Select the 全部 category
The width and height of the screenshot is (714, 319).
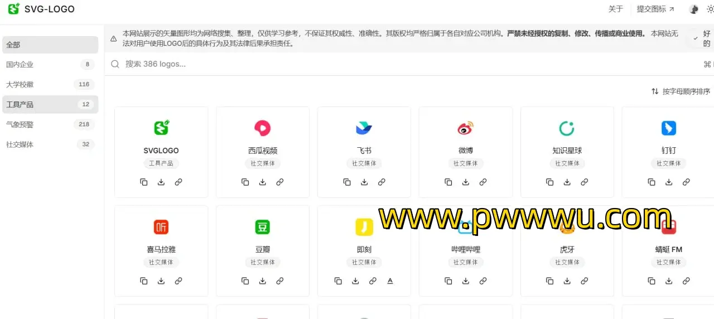coord(50,45)
